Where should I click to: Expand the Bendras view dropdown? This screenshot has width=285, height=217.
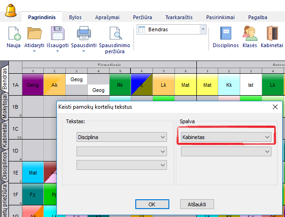click(x=203, y=29)
